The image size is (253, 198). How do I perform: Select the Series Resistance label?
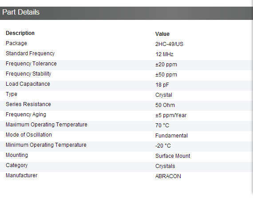pos(28,104)
